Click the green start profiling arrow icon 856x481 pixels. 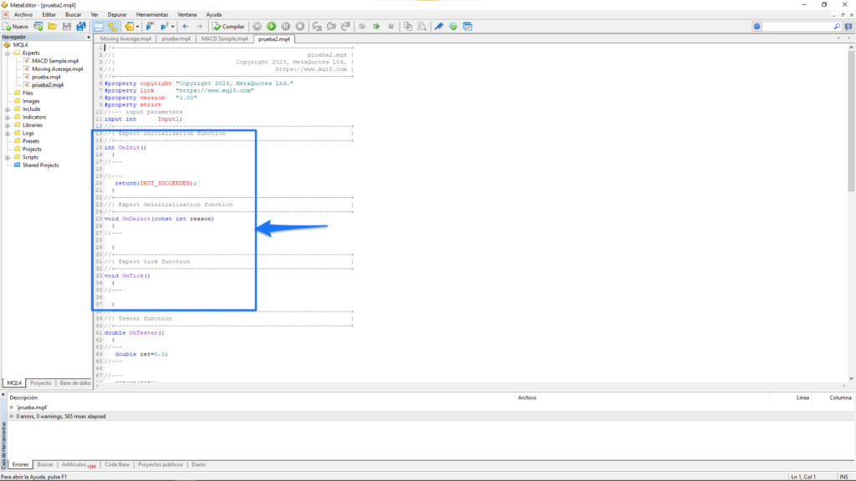(376, 26)
